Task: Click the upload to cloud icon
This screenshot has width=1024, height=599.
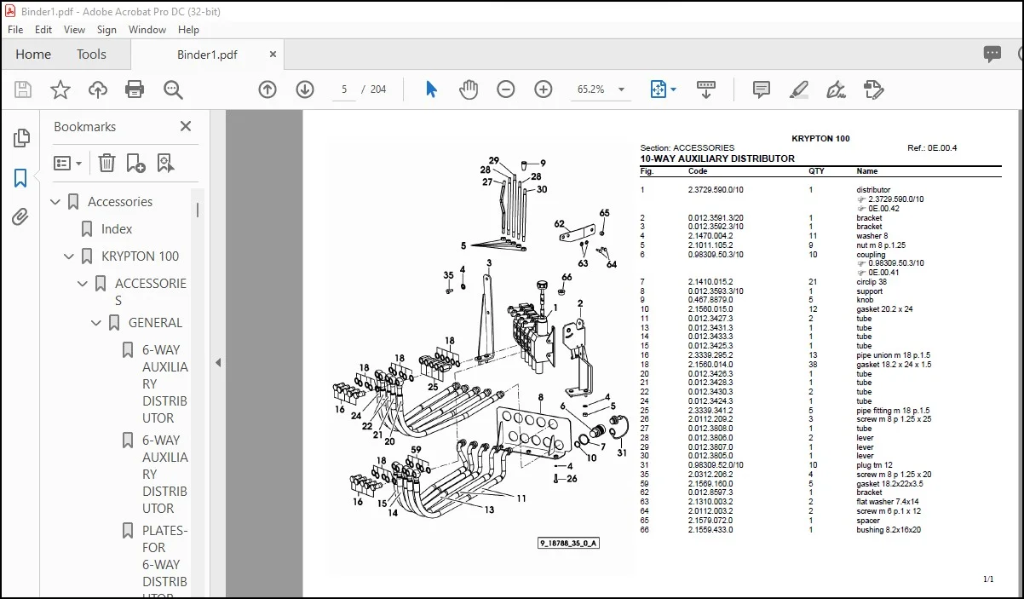Action: (x=98, y=89)
